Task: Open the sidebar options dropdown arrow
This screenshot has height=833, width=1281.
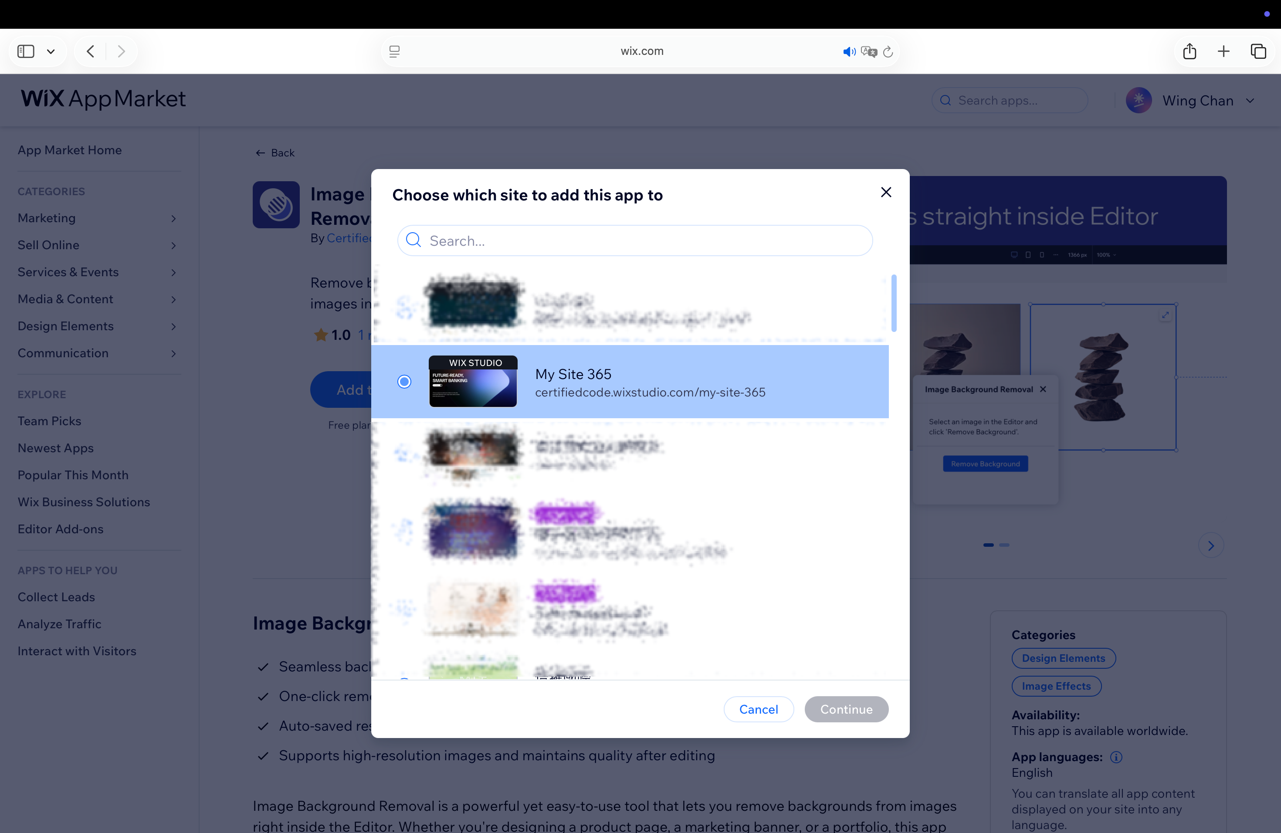Action: 51,52
